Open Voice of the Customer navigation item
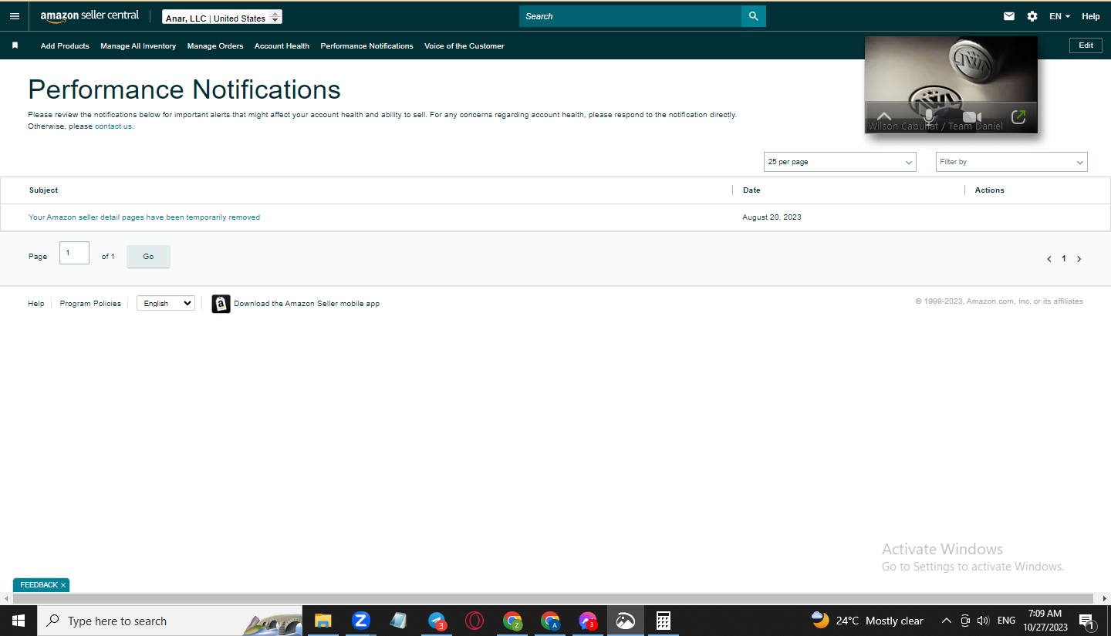This screenshot has height=636, width=1111. coord(464,46)
